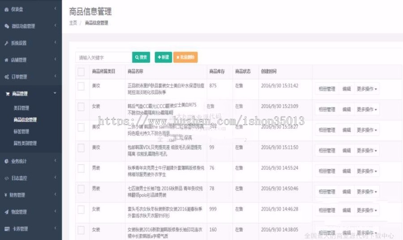Open the 标签管理 submenu item
Screen dimensions: 403x240
21,131
